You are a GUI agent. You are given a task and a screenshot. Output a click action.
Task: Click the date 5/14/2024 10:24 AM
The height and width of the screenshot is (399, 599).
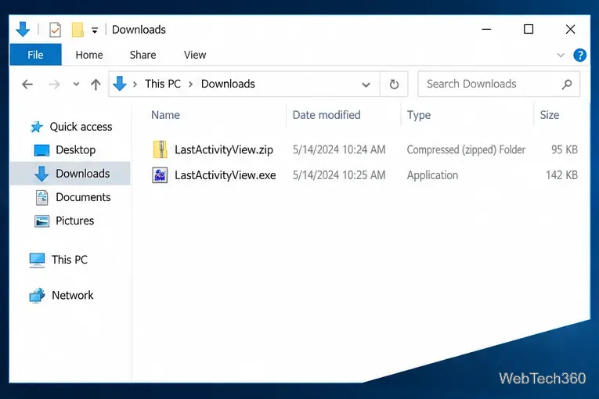[339, 149]
